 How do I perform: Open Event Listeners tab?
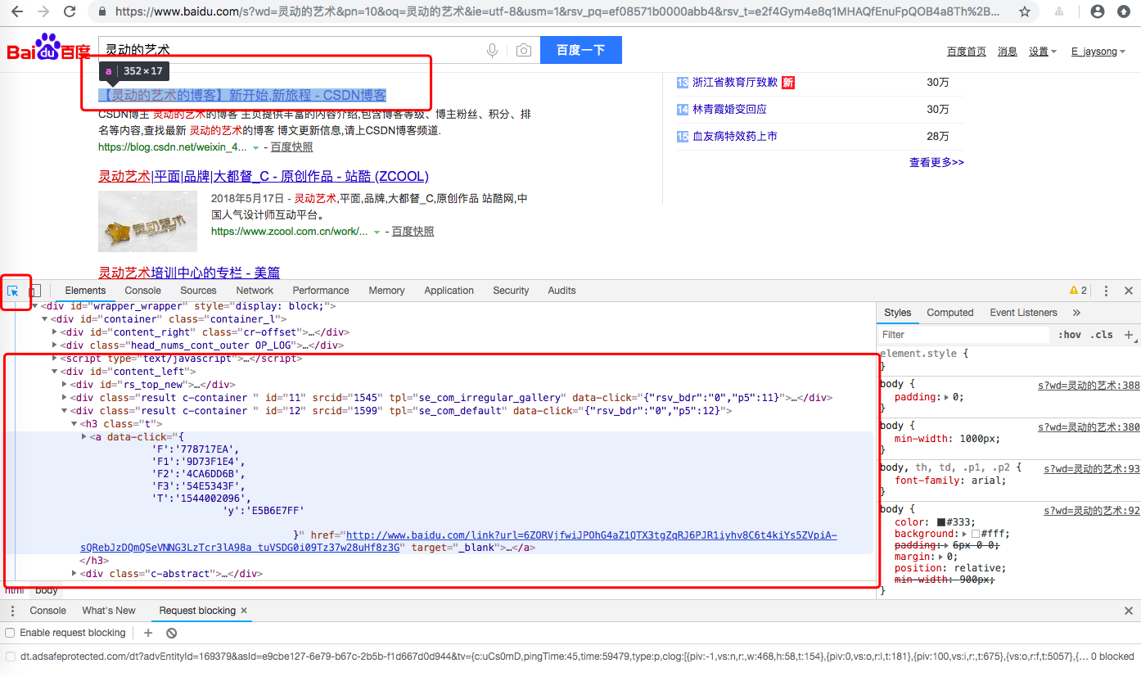click(x=1023, y=313)
